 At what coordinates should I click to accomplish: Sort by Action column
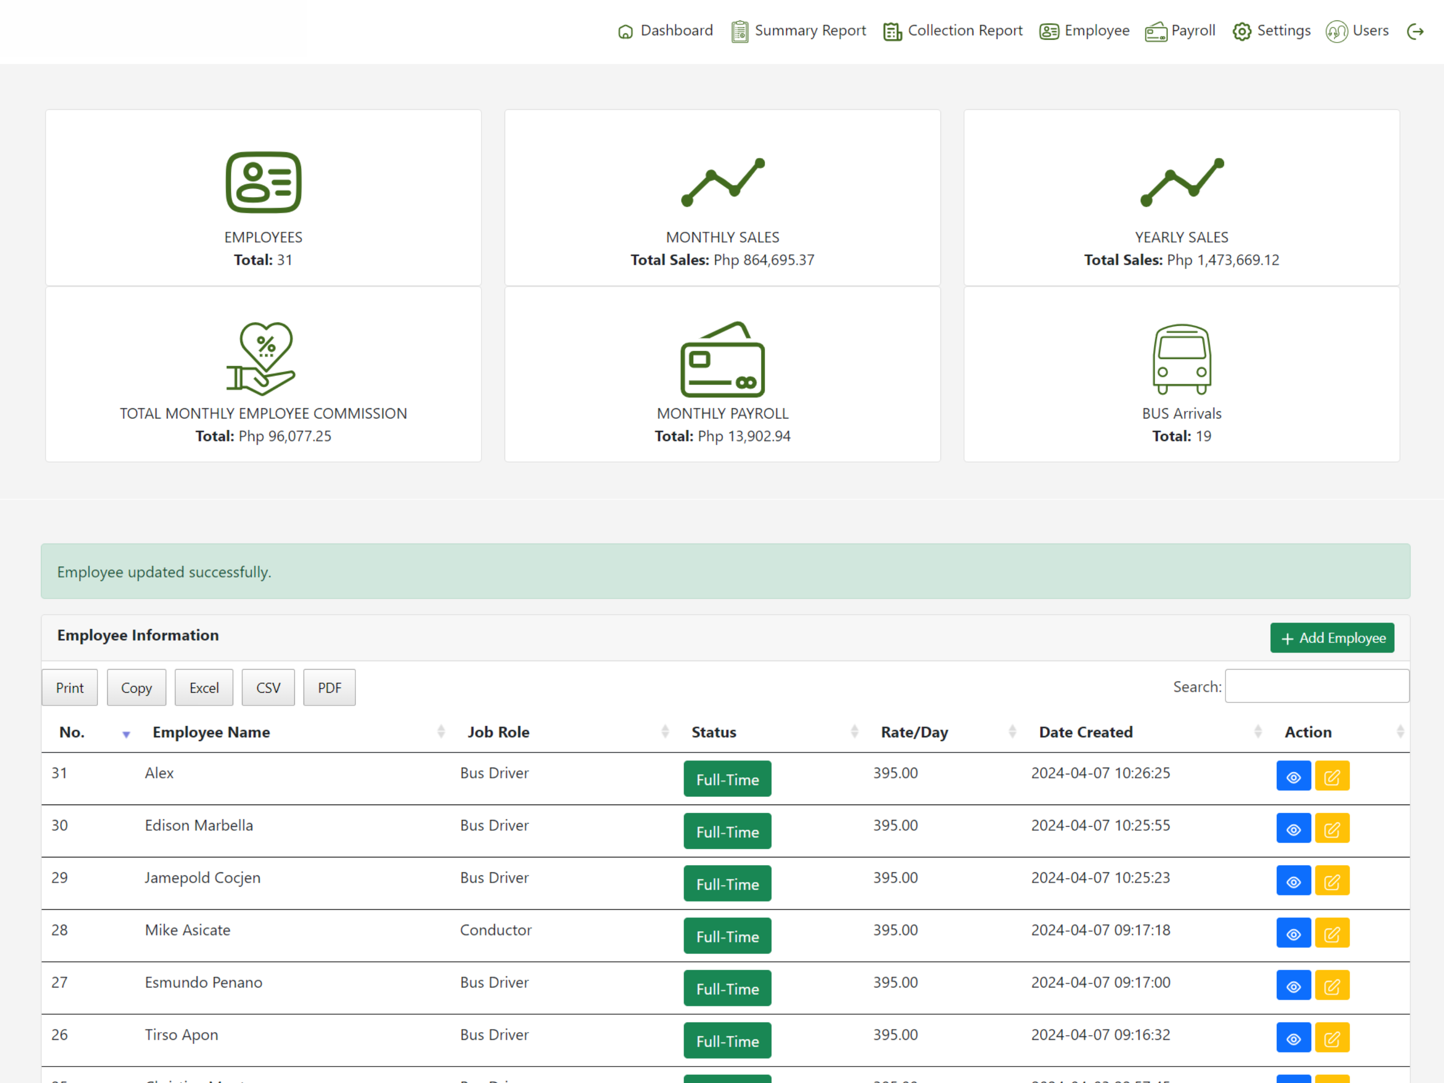(1338, 732)
